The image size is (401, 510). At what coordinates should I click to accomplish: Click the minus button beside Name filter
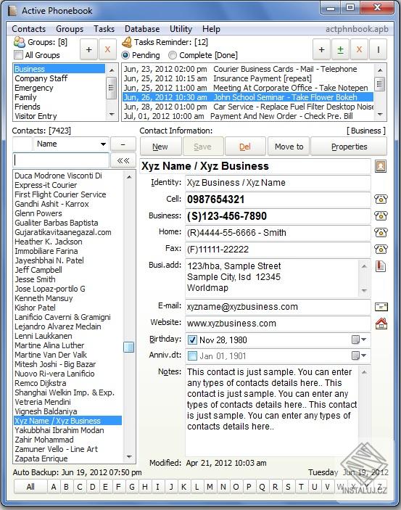123,144
